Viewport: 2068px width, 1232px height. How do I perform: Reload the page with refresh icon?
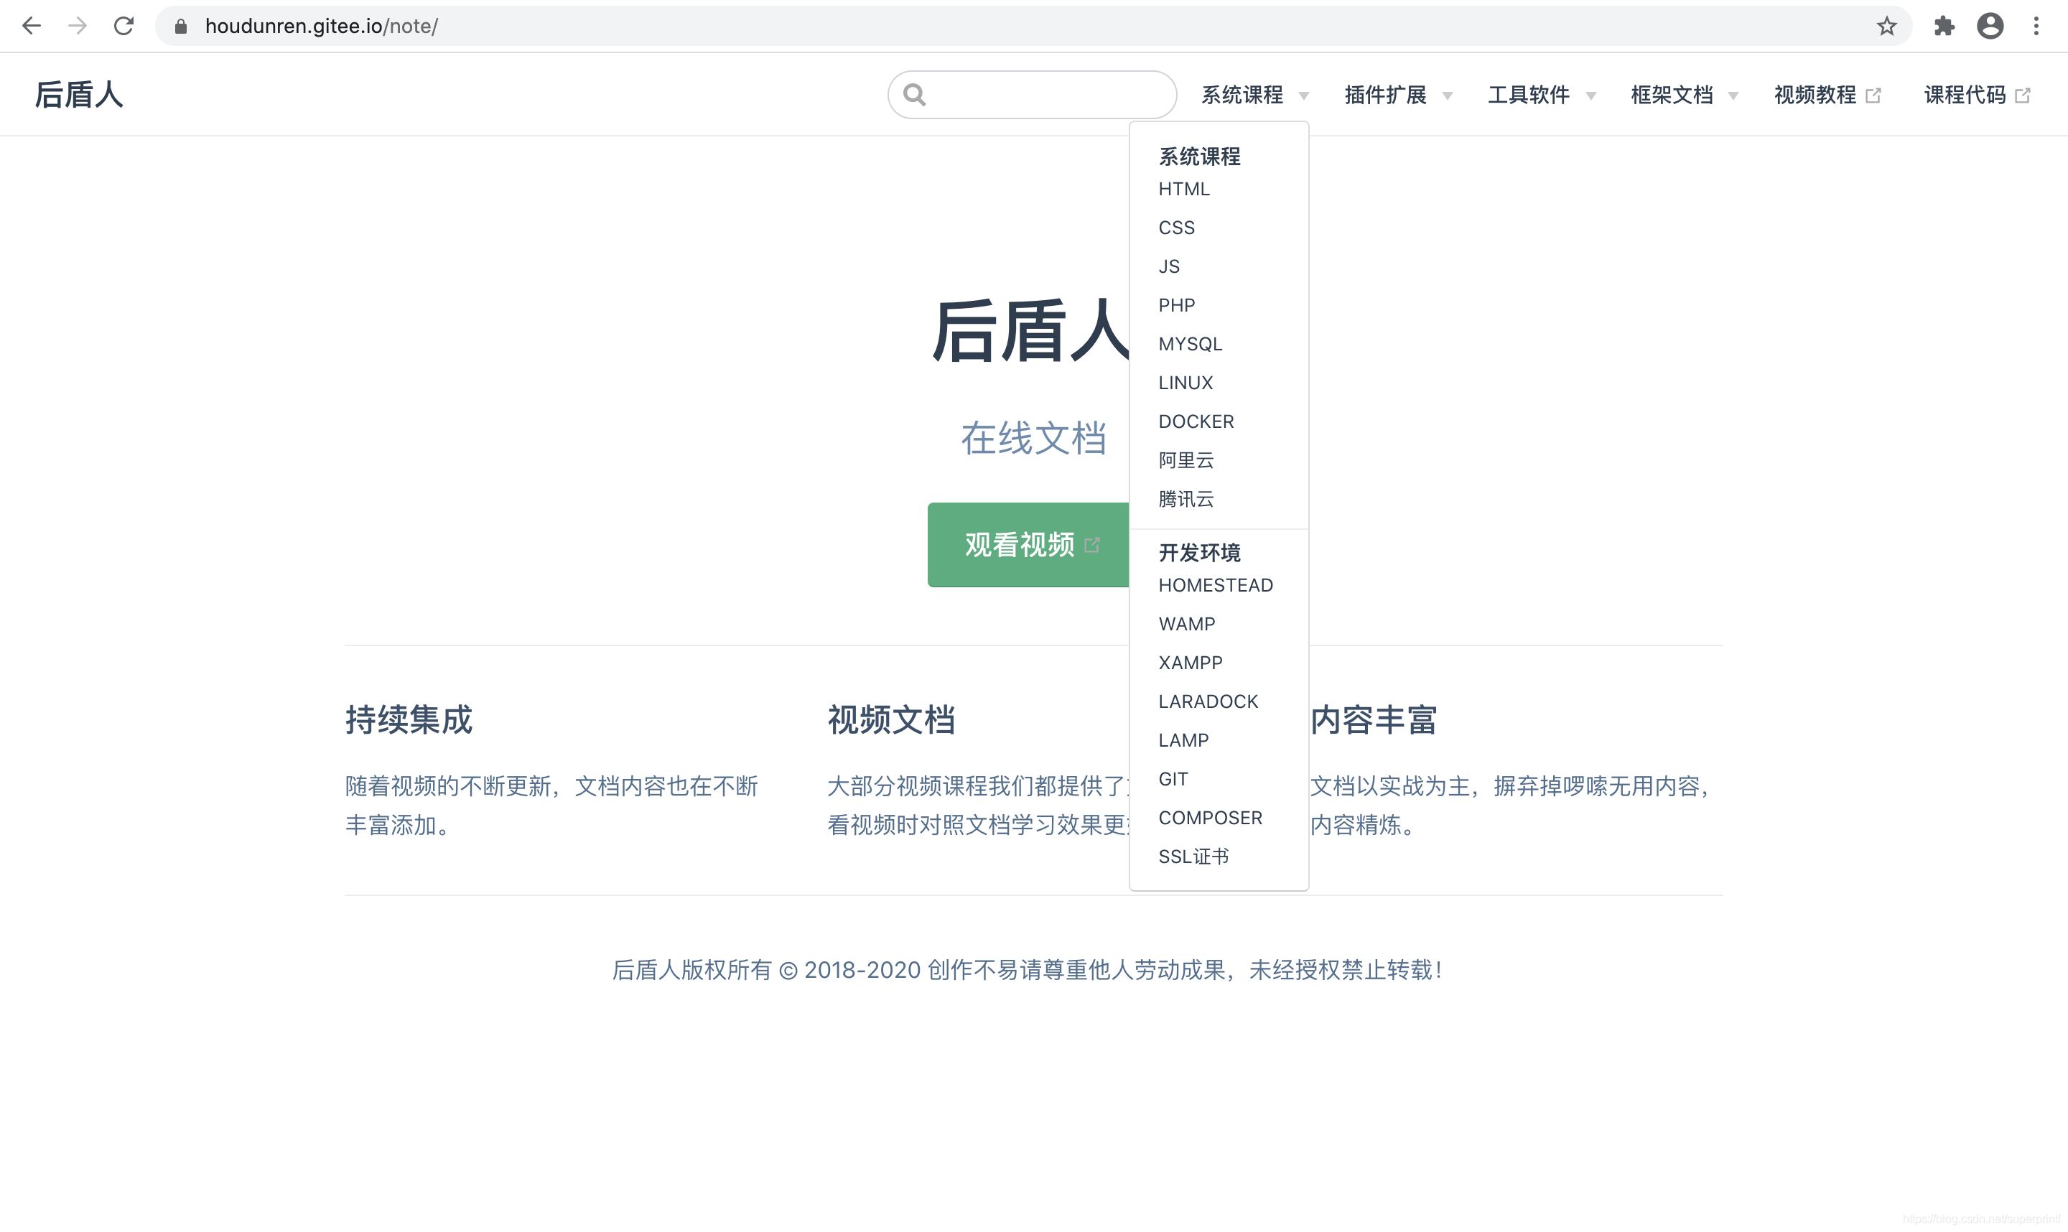click(124, 26)
